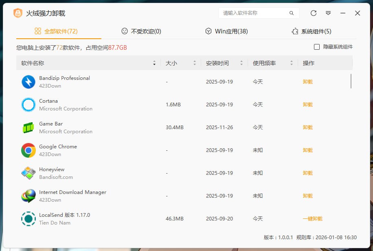Click 卸载 for Google Chrome
The height and width of the screenshot is (251, 373).
(x=308, y=150)
